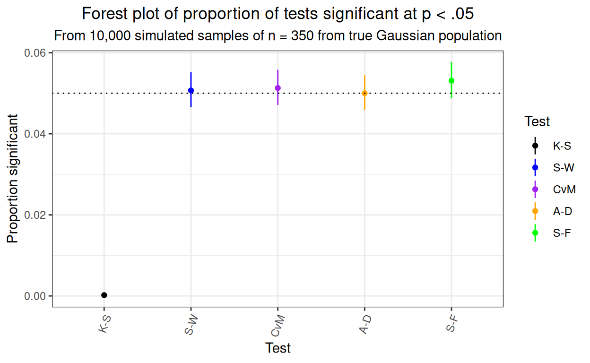Click the K-S x-axis tick label
Image resolution: width=590 pixels, height=363 pixels.
(105, 323)
